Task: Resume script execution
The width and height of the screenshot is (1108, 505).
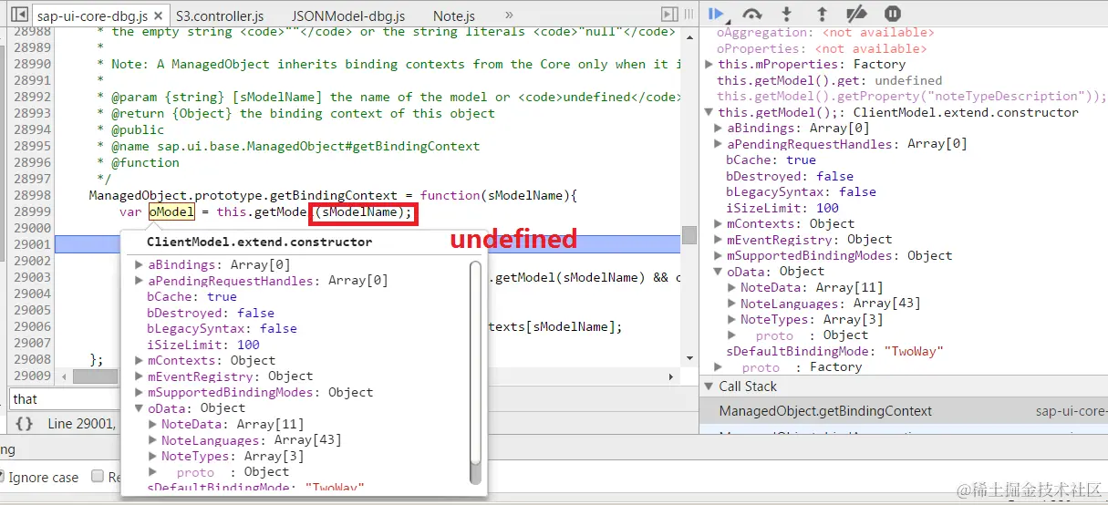Action: coord(716,14)
